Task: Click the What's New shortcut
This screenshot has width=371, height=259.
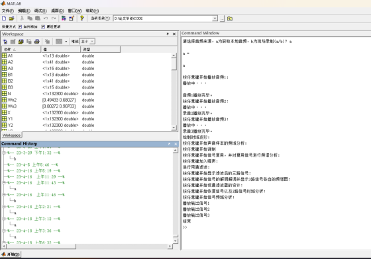Action: (51, 26)
